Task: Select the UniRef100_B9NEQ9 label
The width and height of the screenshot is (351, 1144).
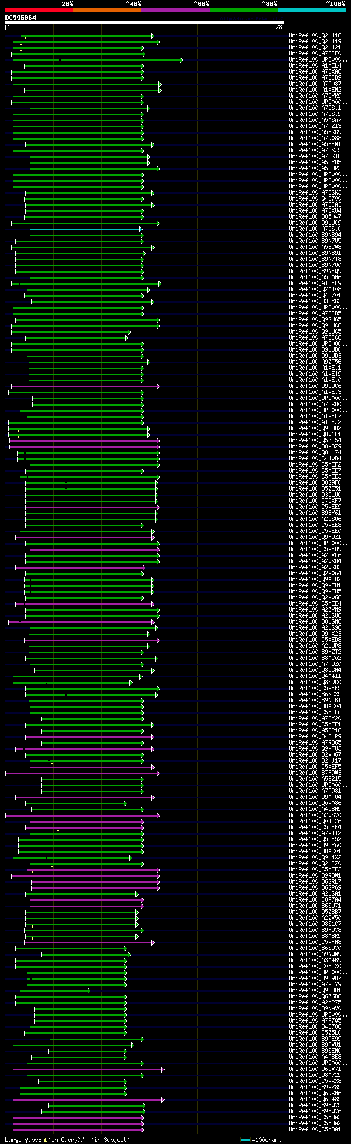Action: click(315, 271)
